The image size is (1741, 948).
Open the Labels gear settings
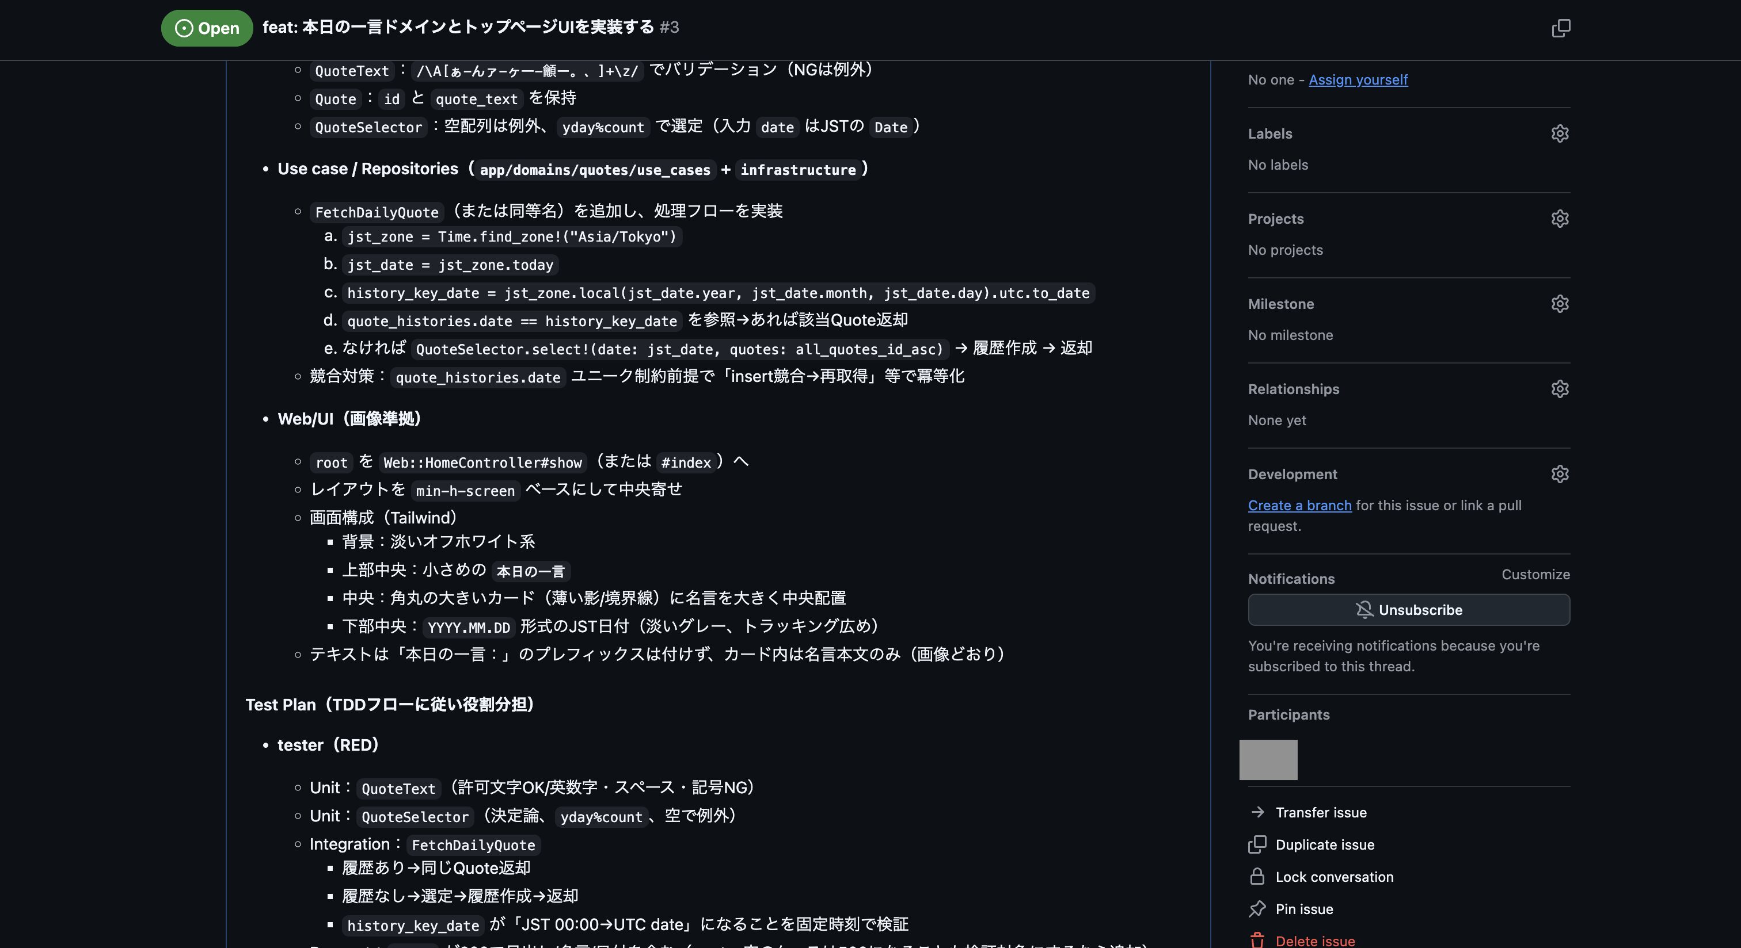(x=1559, y=133)
